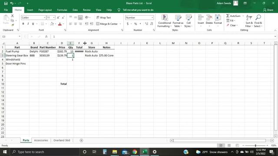Switch to the Formulas tab

point(62,10)
